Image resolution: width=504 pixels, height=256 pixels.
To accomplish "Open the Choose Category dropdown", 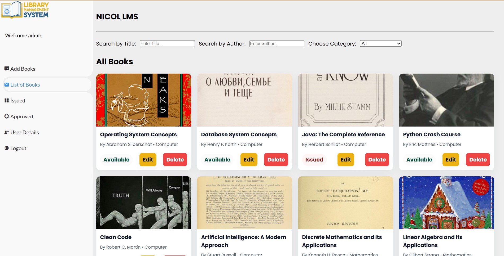I will tap(380, 43).
